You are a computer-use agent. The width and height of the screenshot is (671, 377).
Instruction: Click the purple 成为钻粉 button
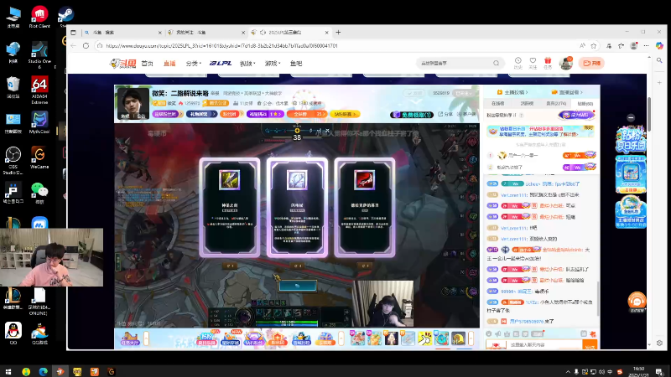(x=576, y=115)
